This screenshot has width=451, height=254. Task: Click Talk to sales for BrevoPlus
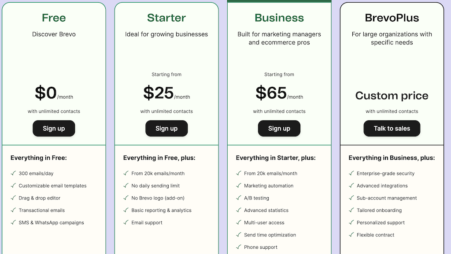pyautogui.click(x=392, y=128)
